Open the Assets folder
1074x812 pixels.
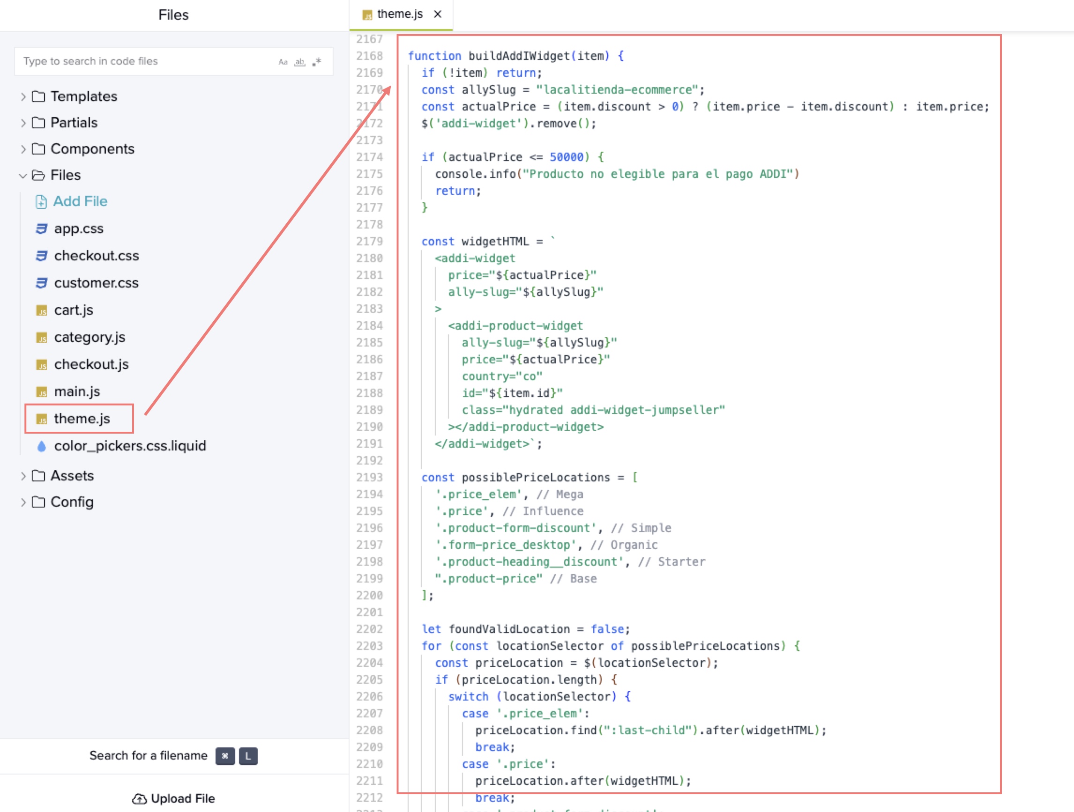pos(72,476)
